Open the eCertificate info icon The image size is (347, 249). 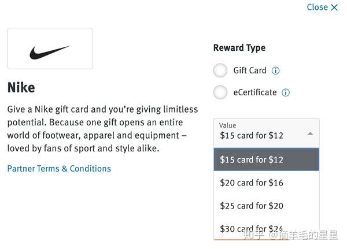coord(286,92)
